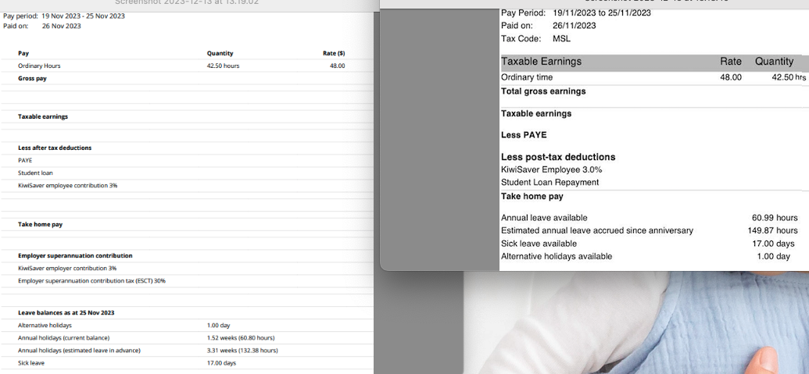809x374 pixels.
Task: Click the KiwiSaver Employee 3.0% line
Action: [x=551, y=169]
